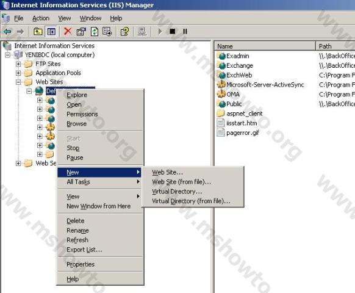Screen dimensions: 355x293
Task: Select the Web Sites tree item
Action: tap(49, 82)
